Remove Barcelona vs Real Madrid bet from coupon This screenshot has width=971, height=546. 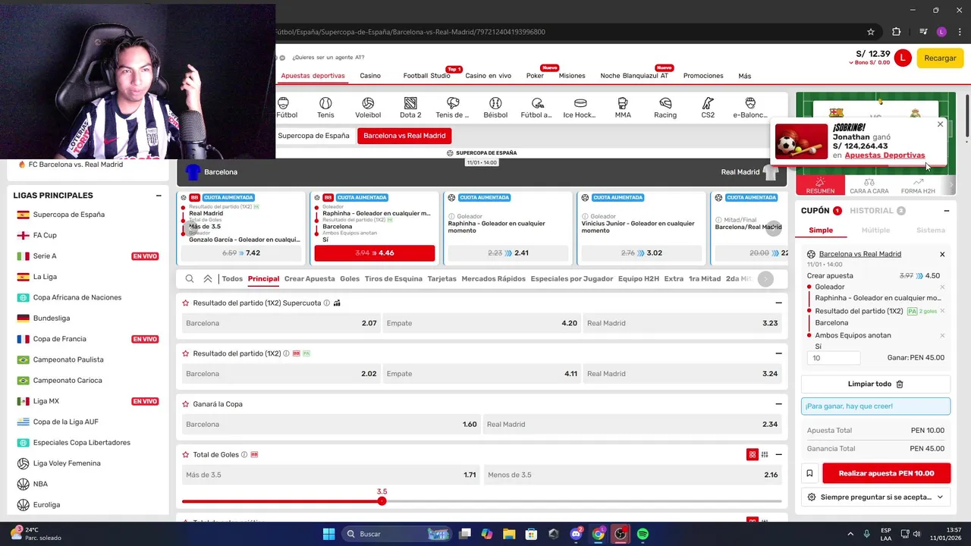pos(942,254)
